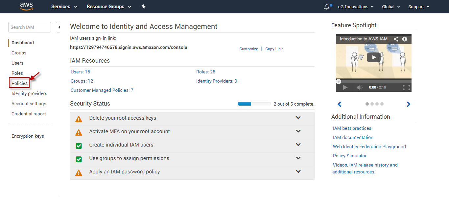Play the Introduction to AWS IAM video
The width and height of the screenshot is (449, 198).
373,57
